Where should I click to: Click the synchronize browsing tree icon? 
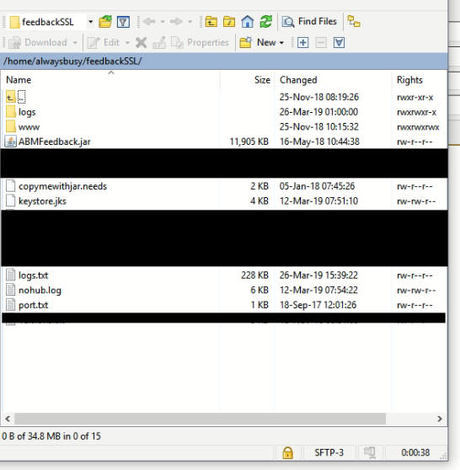[354, 22]
